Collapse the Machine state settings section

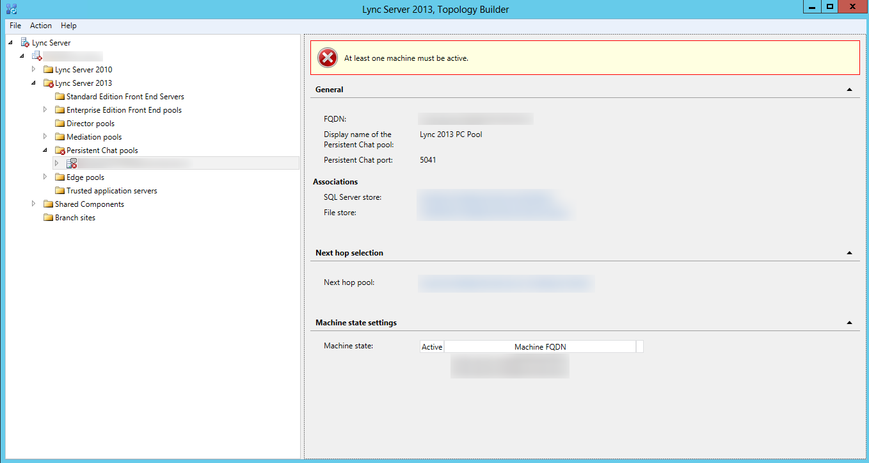[x=849, y=323]
